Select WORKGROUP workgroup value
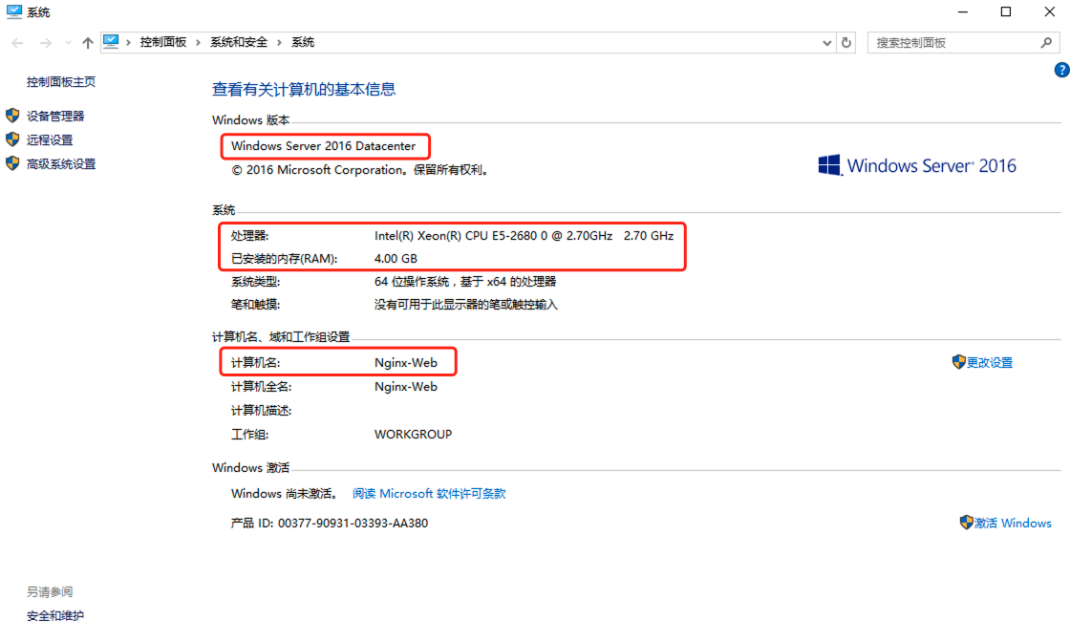Screen dimensions: 1070x642 point(413,434)
